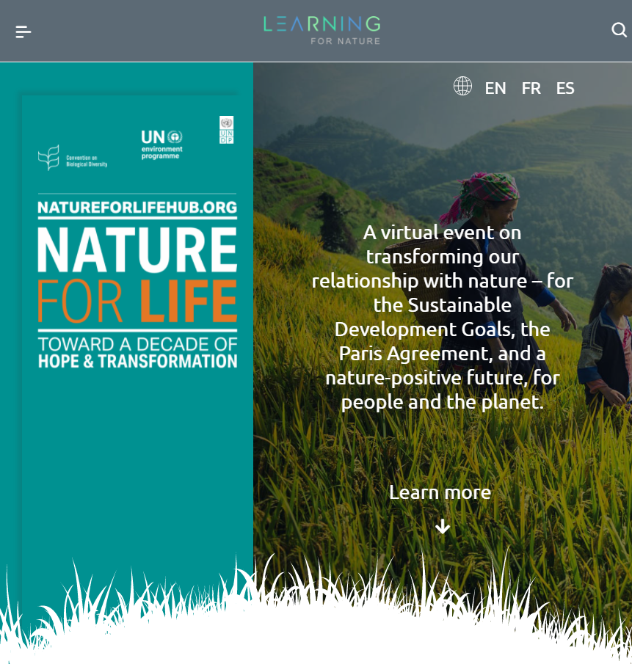
Task: Click the orange-and-white NATURE FOR LIFE title
Action: (x=137, y=275)
